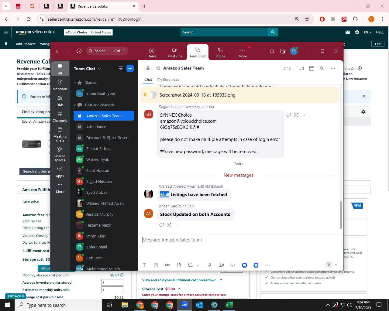Open the ER profile avatar in Zoom
389x311 pixels.
point(294,51)
